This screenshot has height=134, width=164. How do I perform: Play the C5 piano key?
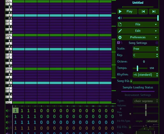tap(9, 2)
